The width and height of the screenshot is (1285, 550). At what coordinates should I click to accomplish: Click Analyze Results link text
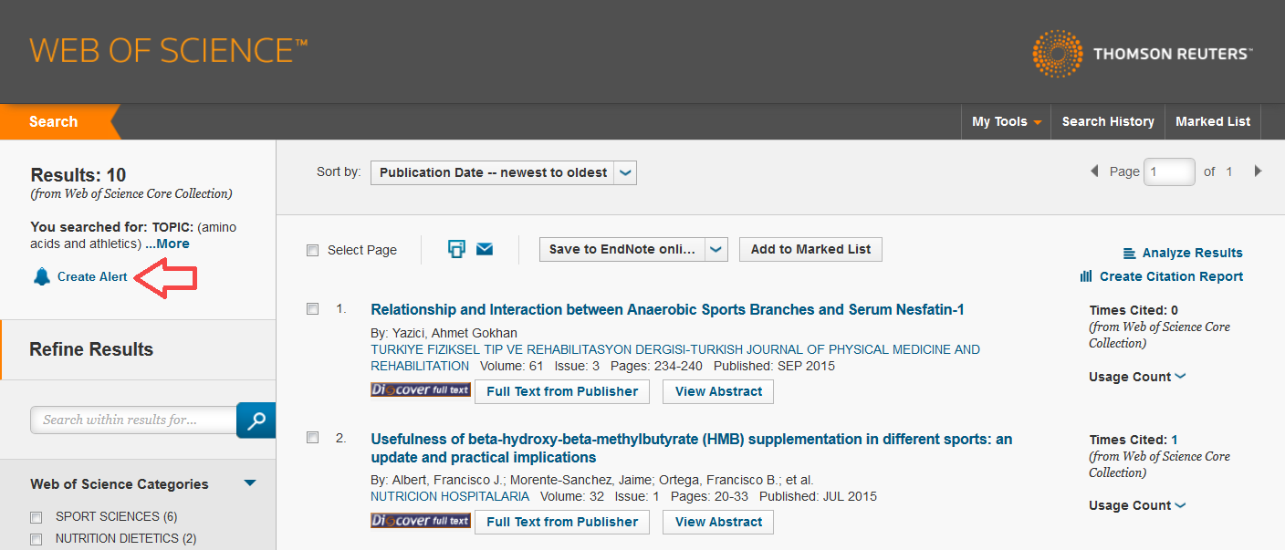pos(1192,253)
